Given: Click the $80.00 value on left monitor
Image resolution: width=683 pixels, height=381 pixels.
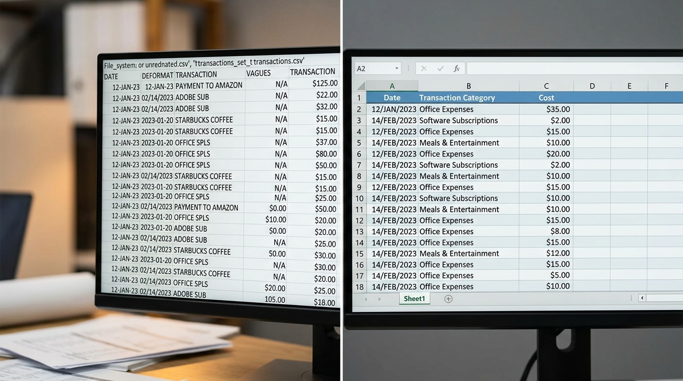Looking at the screenshot, I should coord(327,154).
